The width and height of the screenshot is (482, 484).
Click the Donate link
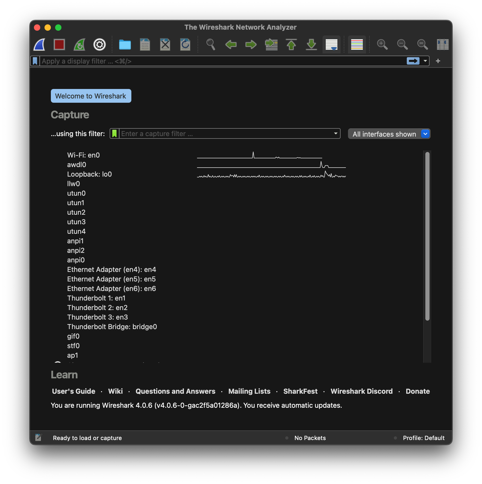[x=418, y=391]
